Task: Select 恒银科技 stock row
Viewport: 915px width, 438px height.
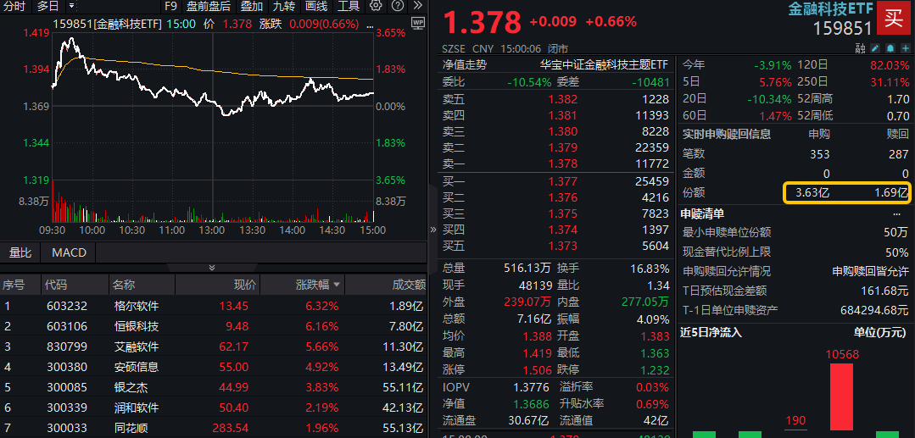Action: pos(213,326)
